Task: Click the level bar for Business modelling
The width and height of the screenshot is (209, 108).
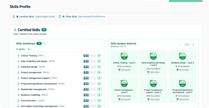Action: pos(90,95)
